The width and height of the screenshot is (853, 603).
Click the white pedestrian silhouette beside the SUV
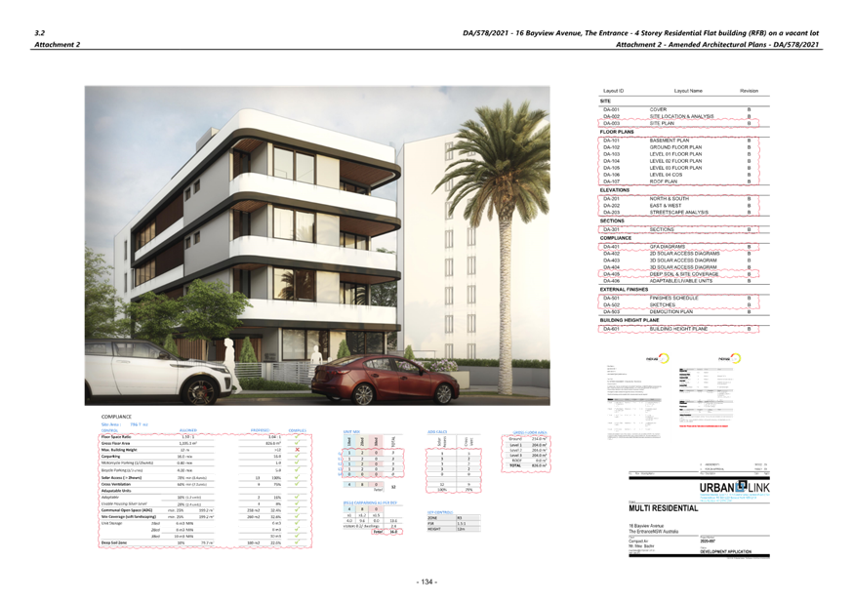[230, 364]
